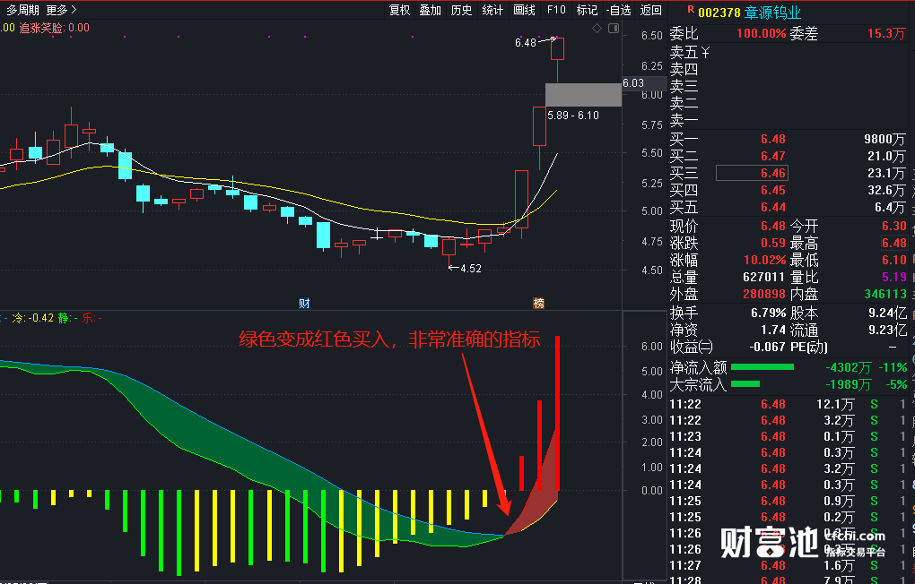Screen dimensions: 915x584
Task: Click the 换手 6.79% value
Action: [768, 313]
